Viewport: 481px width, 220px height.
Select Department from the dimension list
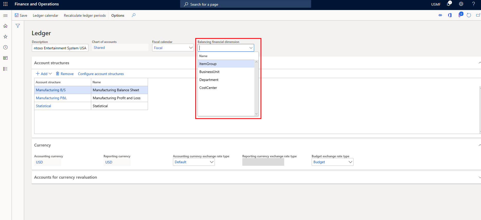coord(226,80)
